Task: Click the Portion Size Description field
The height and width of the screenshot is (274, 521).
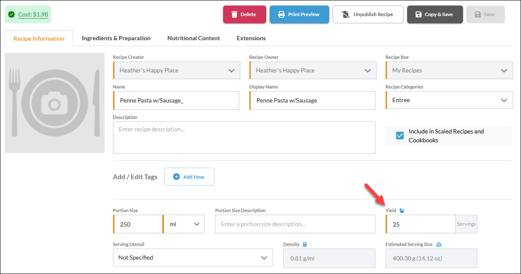Action: [x=295, y=224]
